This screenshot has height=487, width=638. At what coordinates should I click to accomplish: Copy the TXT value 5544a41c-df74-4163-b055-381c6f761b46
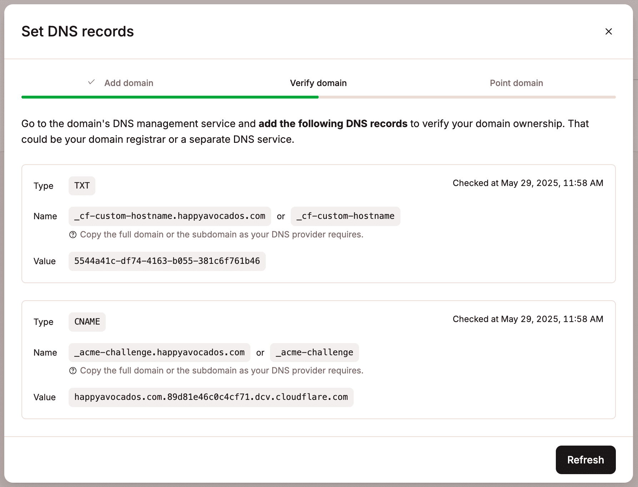coord(167,261)
